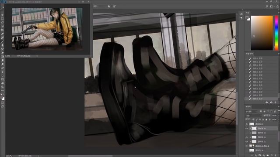Open the collapsed Paragraph panel icon
280x157 pixels.
(x=241, y=18)
